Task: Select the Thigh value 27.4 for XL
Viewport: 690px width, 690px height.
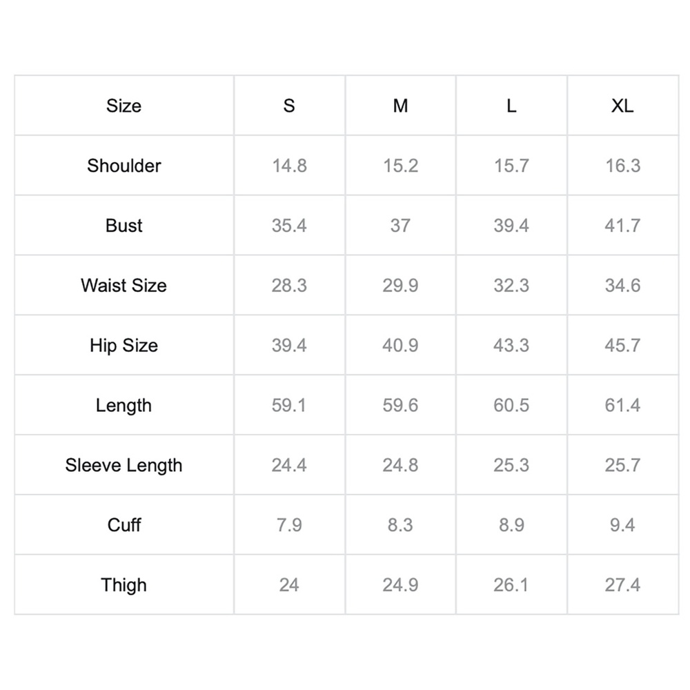Action: (x=622, y=585)
